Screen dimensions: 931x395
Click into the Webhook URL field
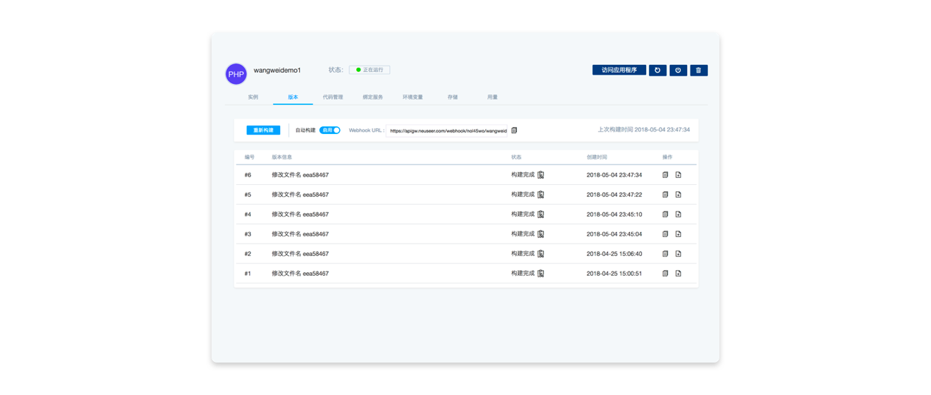coord(446,130)
